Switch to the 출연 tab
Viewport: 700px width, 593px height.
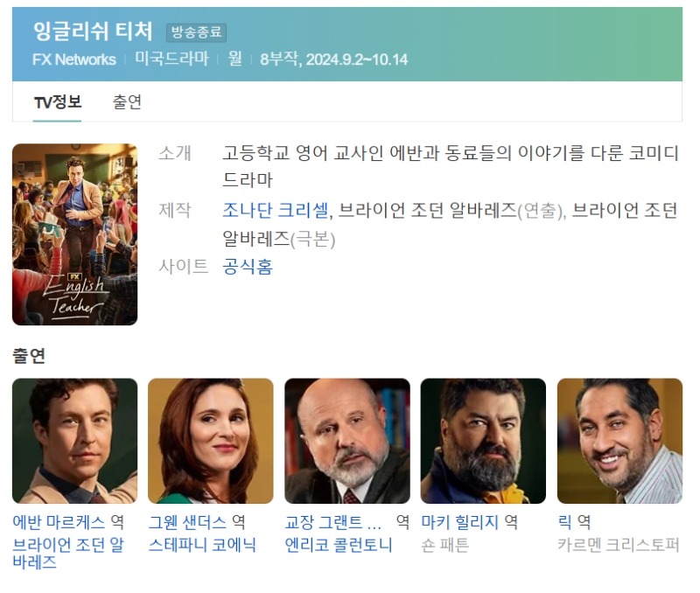click(x=127, y=102)
